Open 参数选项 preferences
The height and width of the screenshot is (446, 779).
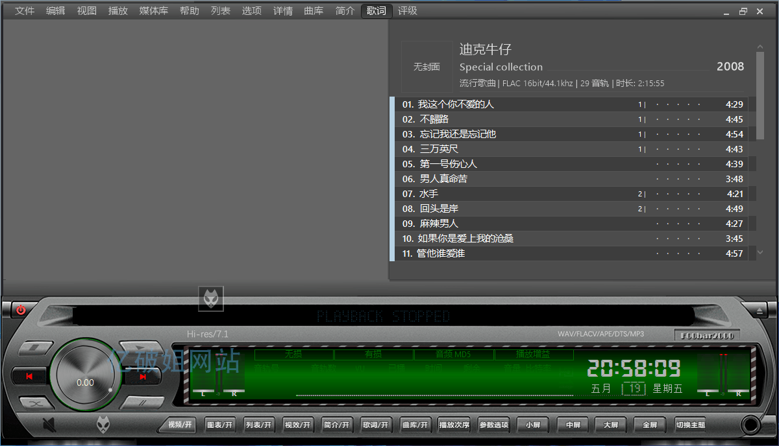[x=494, y=425]
